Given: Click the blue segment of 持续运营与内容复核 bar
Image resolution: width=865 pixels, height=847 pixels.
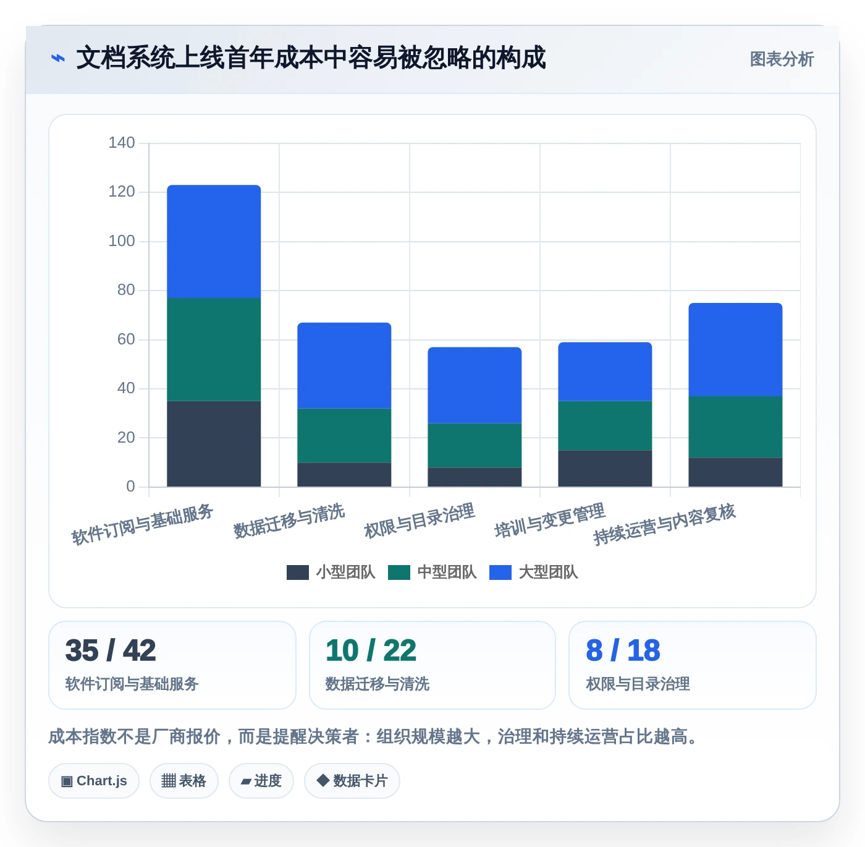Looking at the screenshot, I should coord(735,349).
